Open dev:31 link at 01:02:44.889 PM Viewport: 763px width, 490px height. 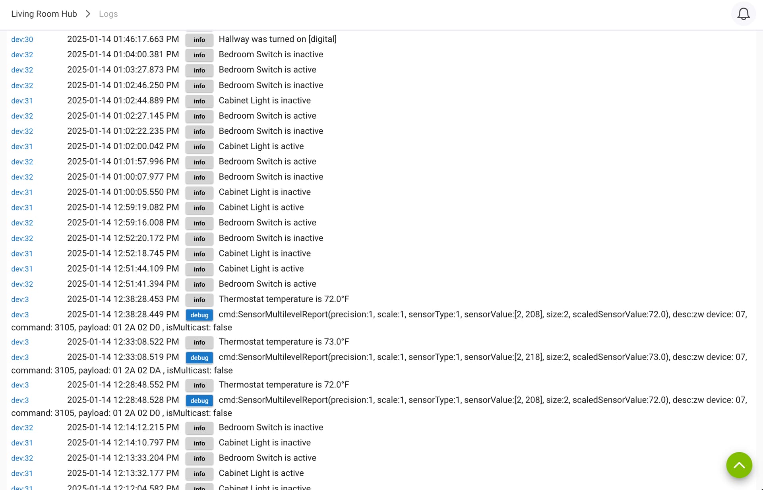(22, 101)
